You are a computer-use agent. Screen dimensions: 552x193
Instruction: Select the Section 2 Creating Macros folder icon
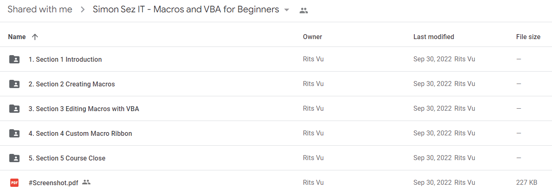tap(14, 84)
